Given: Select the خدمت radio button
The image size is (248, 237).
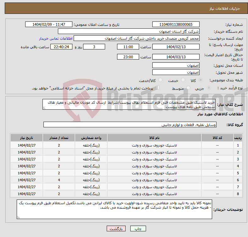Looking at the screenshot, I should (x=183, y=80).
